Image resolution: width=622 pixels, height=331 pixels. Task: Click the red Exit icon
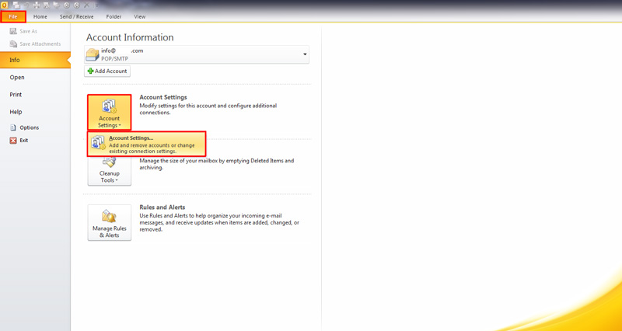[13, 141]
